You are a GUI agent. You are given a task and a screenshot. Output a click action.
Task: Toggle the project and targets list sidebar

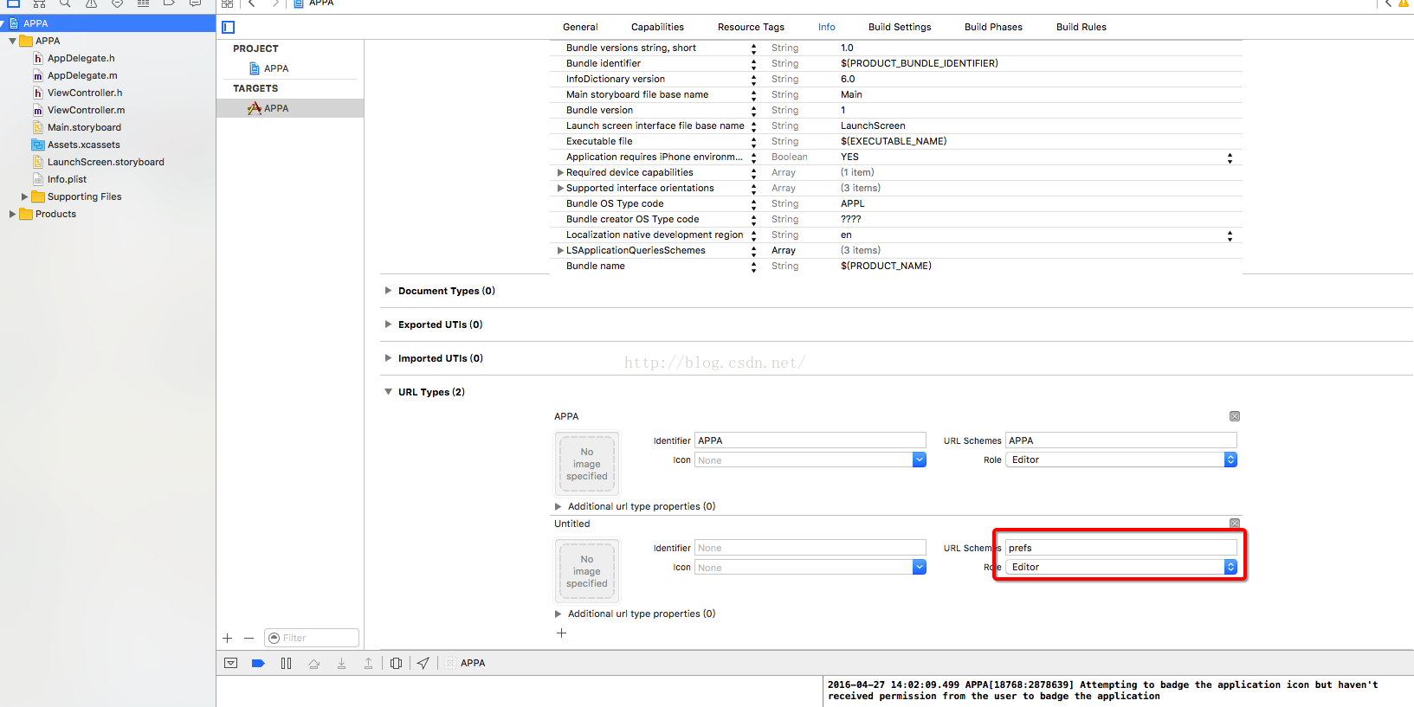pyautogui.click(x=229, y=28)
